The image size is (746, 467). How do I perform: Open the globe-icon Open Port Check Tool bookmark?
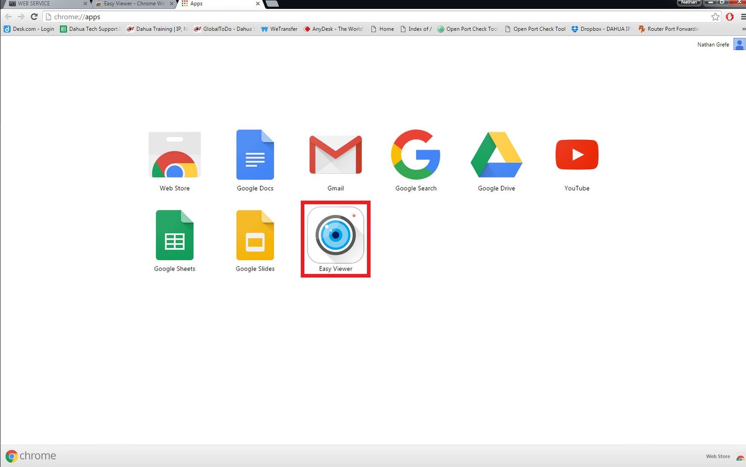tap(468, 29)
